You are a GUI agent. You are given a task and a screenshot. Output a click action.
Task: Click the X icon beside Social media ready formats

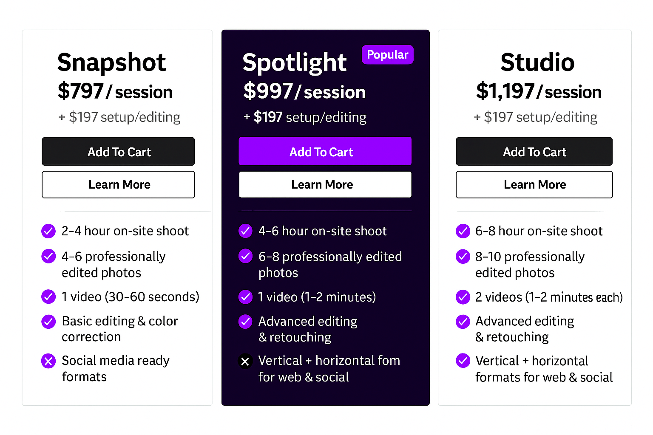[48, 361]
